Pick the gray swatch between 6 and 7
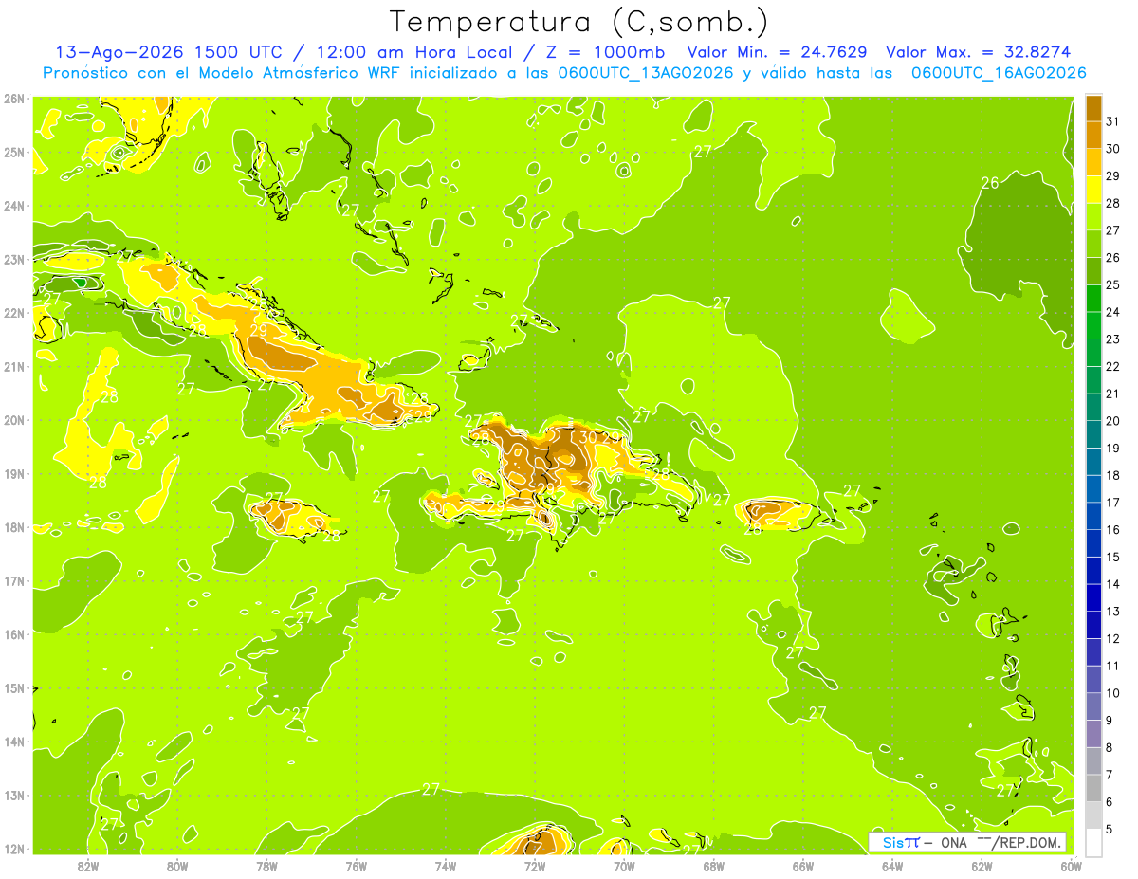 pyautogui.click(x=1093, y=788)
